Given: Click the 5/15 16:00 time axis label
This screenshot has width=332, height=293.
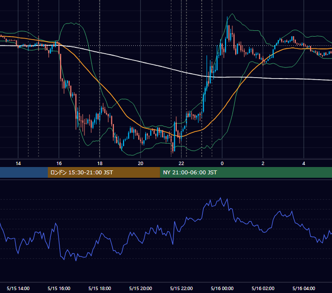Looking at the screenshot, I should pos(59,288).
